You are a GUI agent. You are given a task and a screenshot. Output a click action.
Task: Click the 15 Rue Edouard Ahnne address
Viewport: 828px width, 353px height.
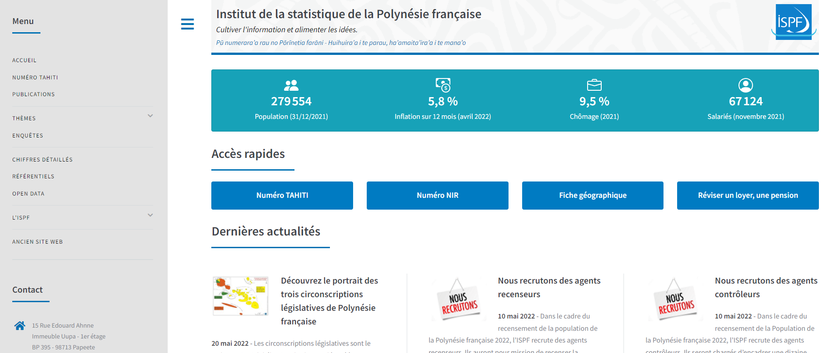[x=63, y=325]
